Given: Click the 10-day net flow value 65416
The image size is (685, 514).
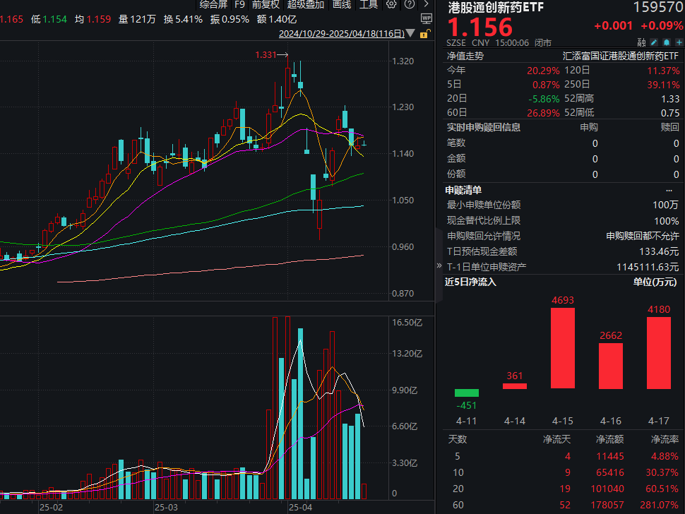Looking at the screenshot, I should (x=610, y=472).
